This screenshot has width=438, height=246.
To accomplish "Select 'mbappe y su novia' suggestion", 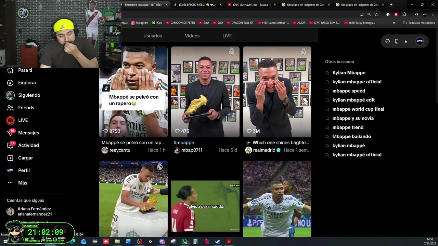I will (353, 118).
